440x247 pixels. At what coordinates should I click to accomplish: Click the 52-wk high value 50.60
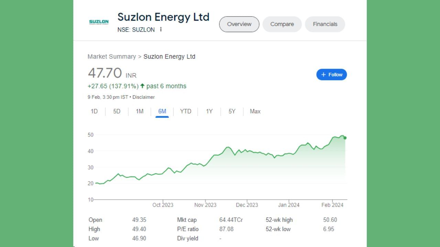pos(330,220)
